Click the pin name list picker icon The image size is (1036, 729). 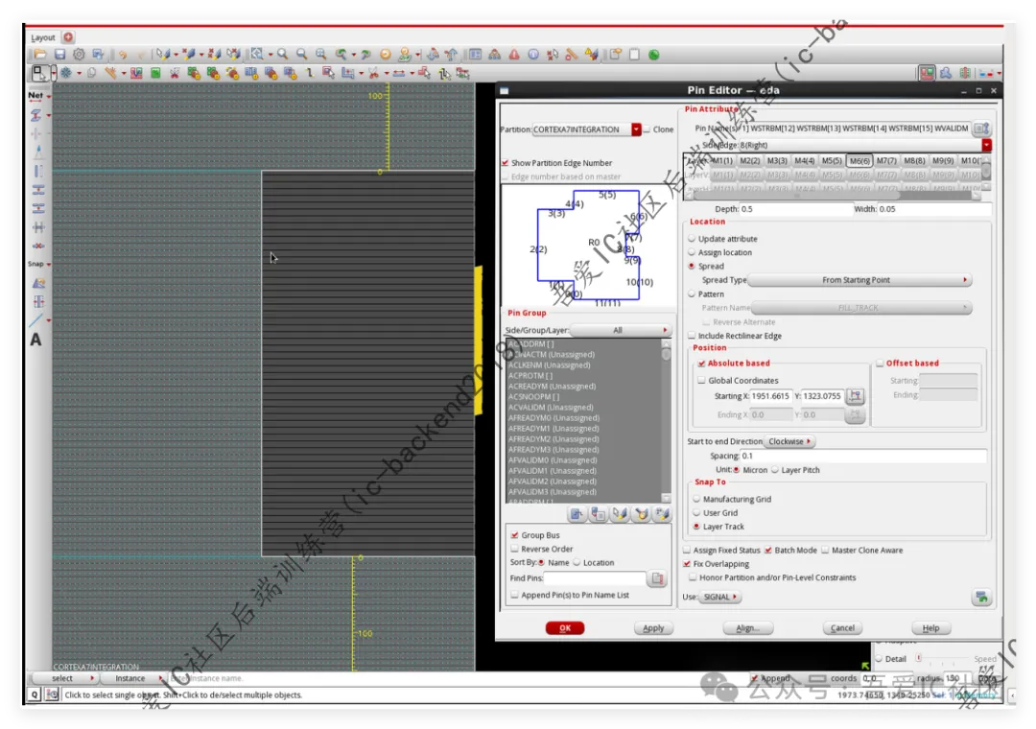(982, 129)
